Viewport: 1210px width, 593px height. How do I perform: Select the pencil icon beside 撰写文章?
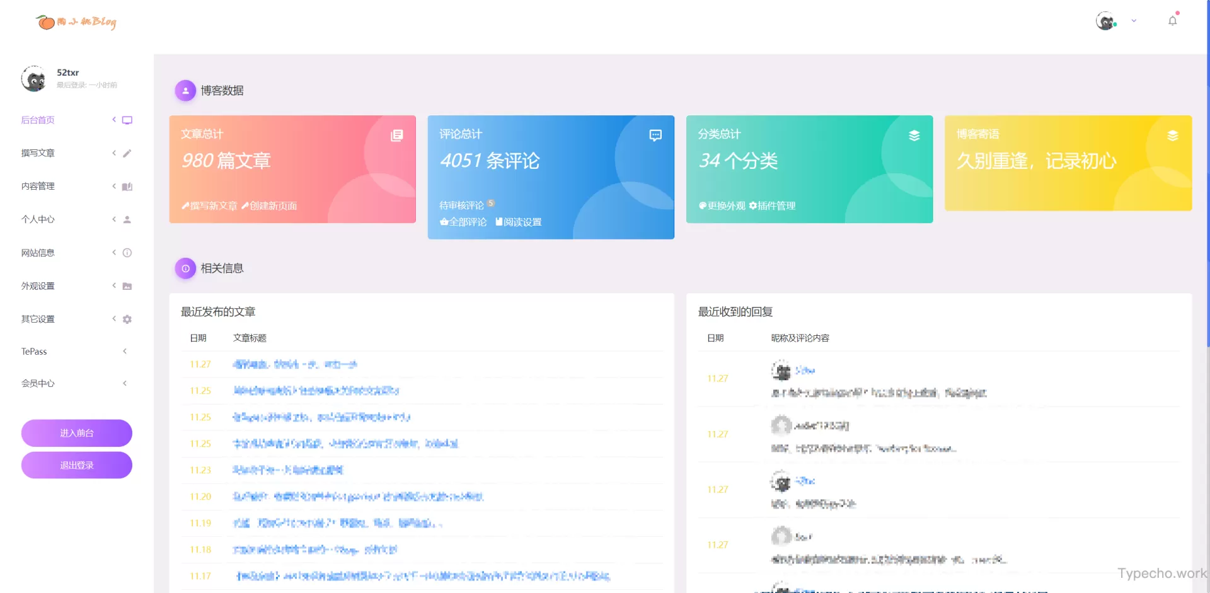coord(127,153)
